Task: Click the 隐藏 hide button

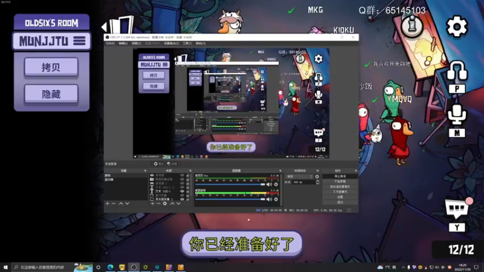Action: [x=51, y=94]
